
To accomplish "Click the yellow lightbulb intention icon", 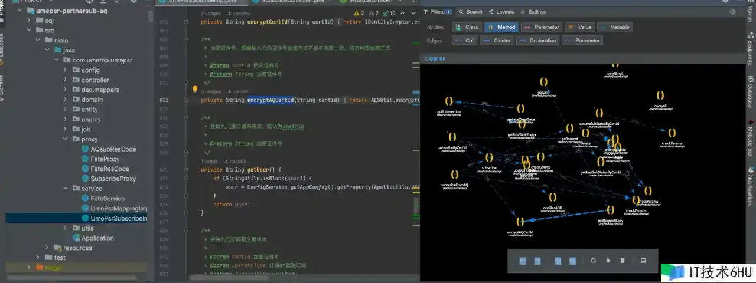I will point(194,90).
